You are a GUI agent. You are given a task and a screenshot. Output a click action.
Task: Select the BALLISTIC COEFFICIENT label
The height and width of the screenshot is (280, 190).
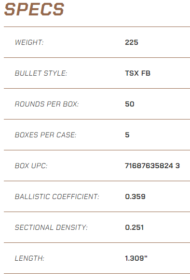click(x=57, y=197)
